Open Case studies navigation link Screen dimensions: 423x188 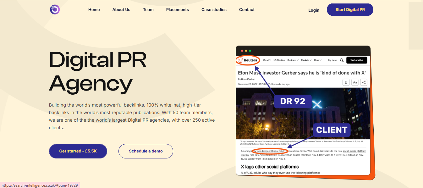214,10
